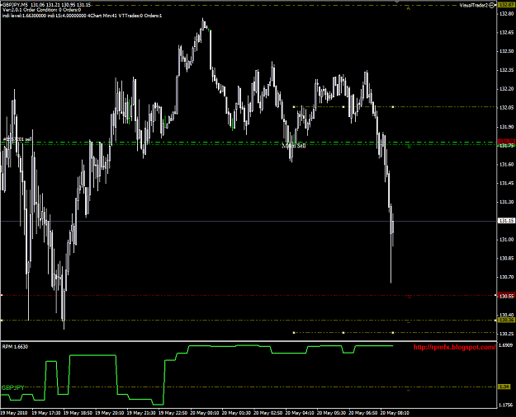Click the 19 May 2010 time label
Image resolution: width=516 pixels, height=417 pixels.
[13, 413]
